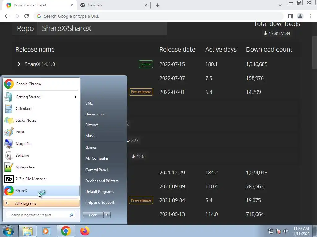The image size is (317, 237).
Task: Go back in Chrome browser
Action: [7, 16]
